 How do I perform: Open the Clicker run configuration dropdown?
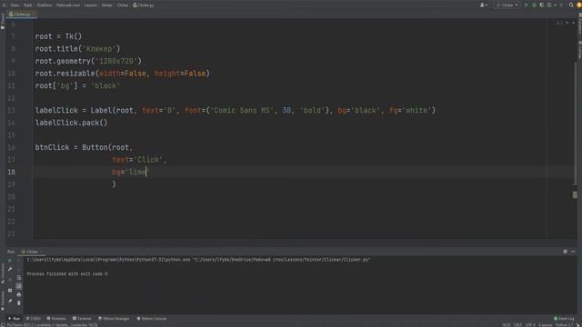click(x=507, y=5)
